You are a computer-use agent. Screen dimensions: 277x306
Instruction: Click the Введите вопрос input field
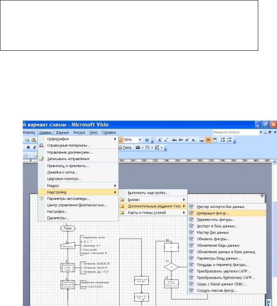(x=236, y=132)
